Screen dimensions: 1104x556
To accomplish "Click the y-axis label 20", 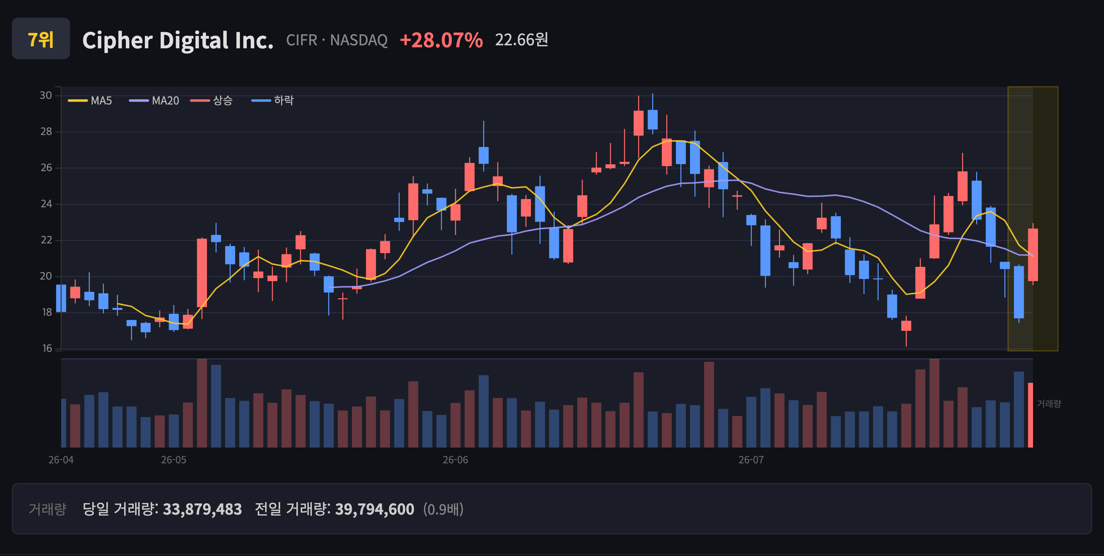I will 46,276.
